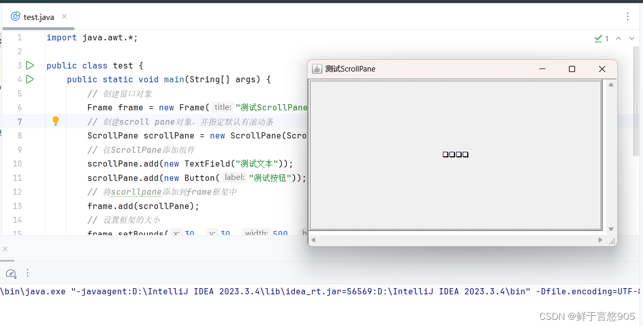Click the comment '创建窗口对象'
This screenshot has width=643, height=326.
127,94
